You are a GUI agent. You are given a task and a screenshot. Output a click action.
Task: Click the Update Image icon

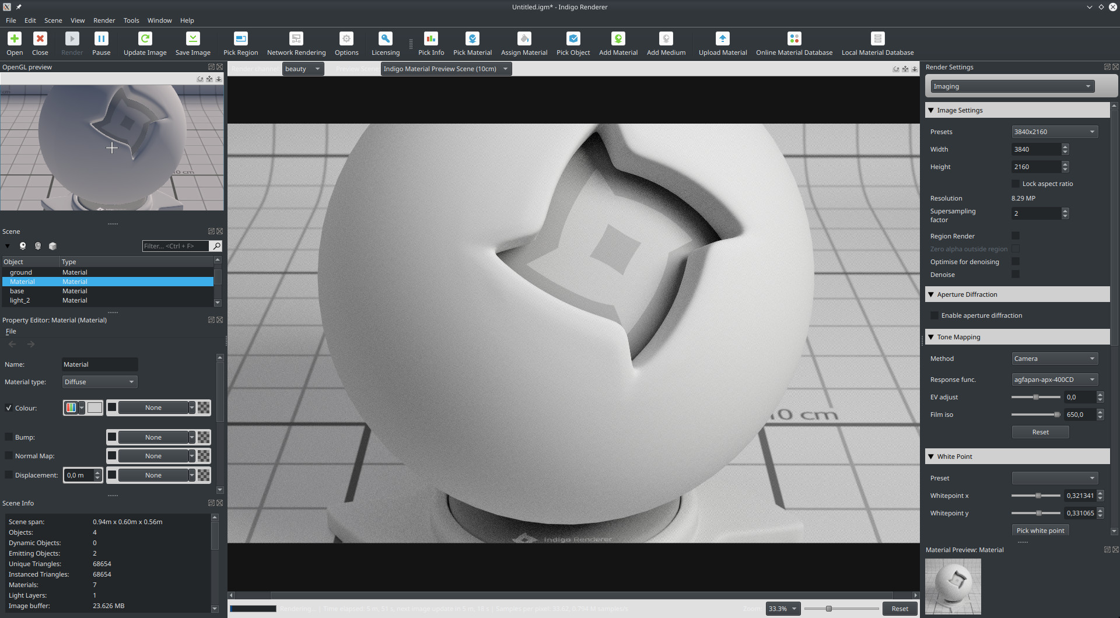click(145, 38)
